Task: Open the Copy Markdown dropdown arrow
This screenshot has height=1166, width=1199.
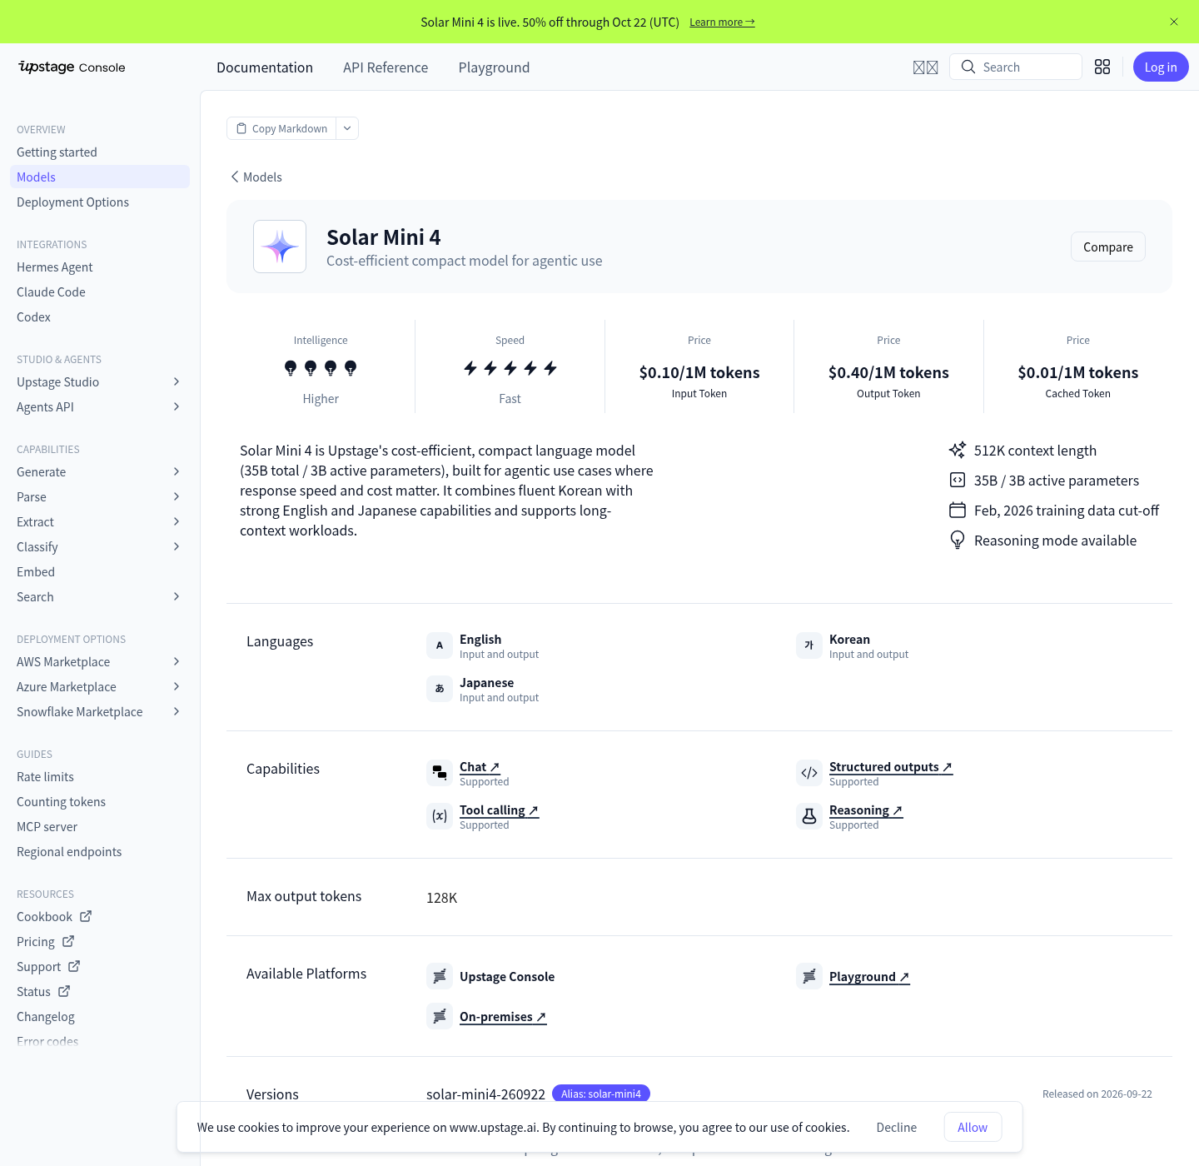Action: 347,128
